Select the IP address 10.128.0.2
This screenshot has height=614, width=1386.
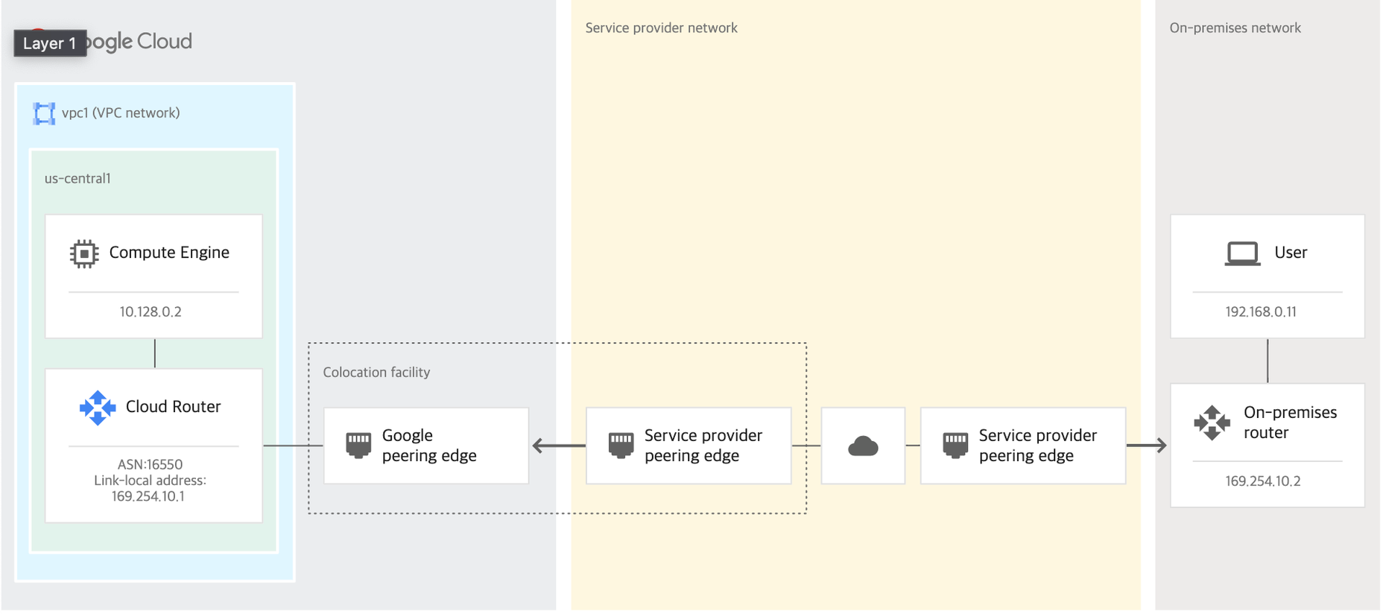tap(151, 312)
